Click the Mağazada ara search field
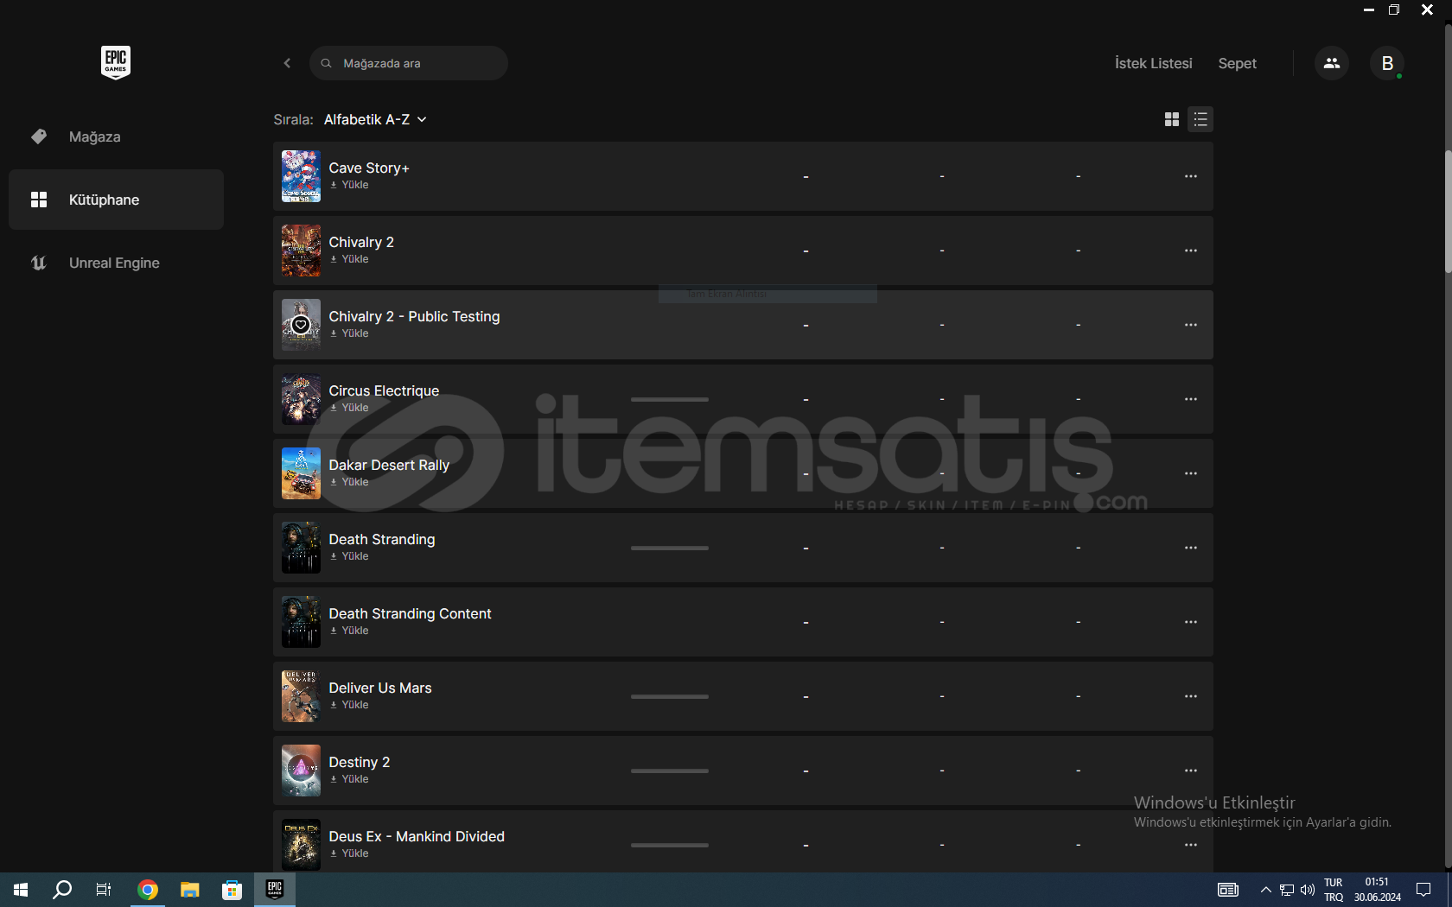 pyautogui.click(x=408, y=63)
